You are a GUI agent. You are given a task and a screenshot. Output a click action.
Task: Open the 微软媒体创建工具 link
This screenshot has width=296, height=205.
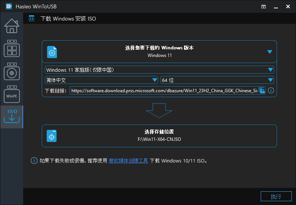(x=128, y=161)
